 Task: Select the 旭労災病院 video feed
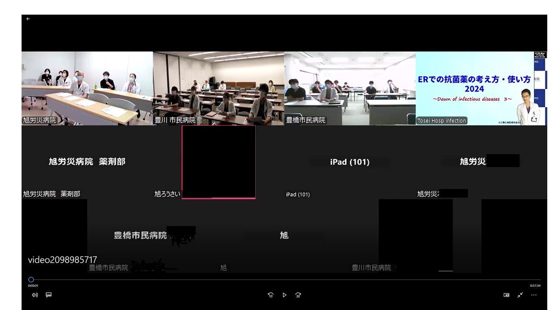(87, 88)
